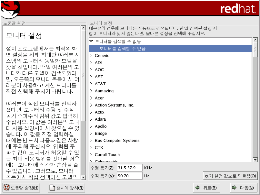Choose the Carroll Touch vendor row
Viewport: 260px width, 195px height.
tap(107, 155)
